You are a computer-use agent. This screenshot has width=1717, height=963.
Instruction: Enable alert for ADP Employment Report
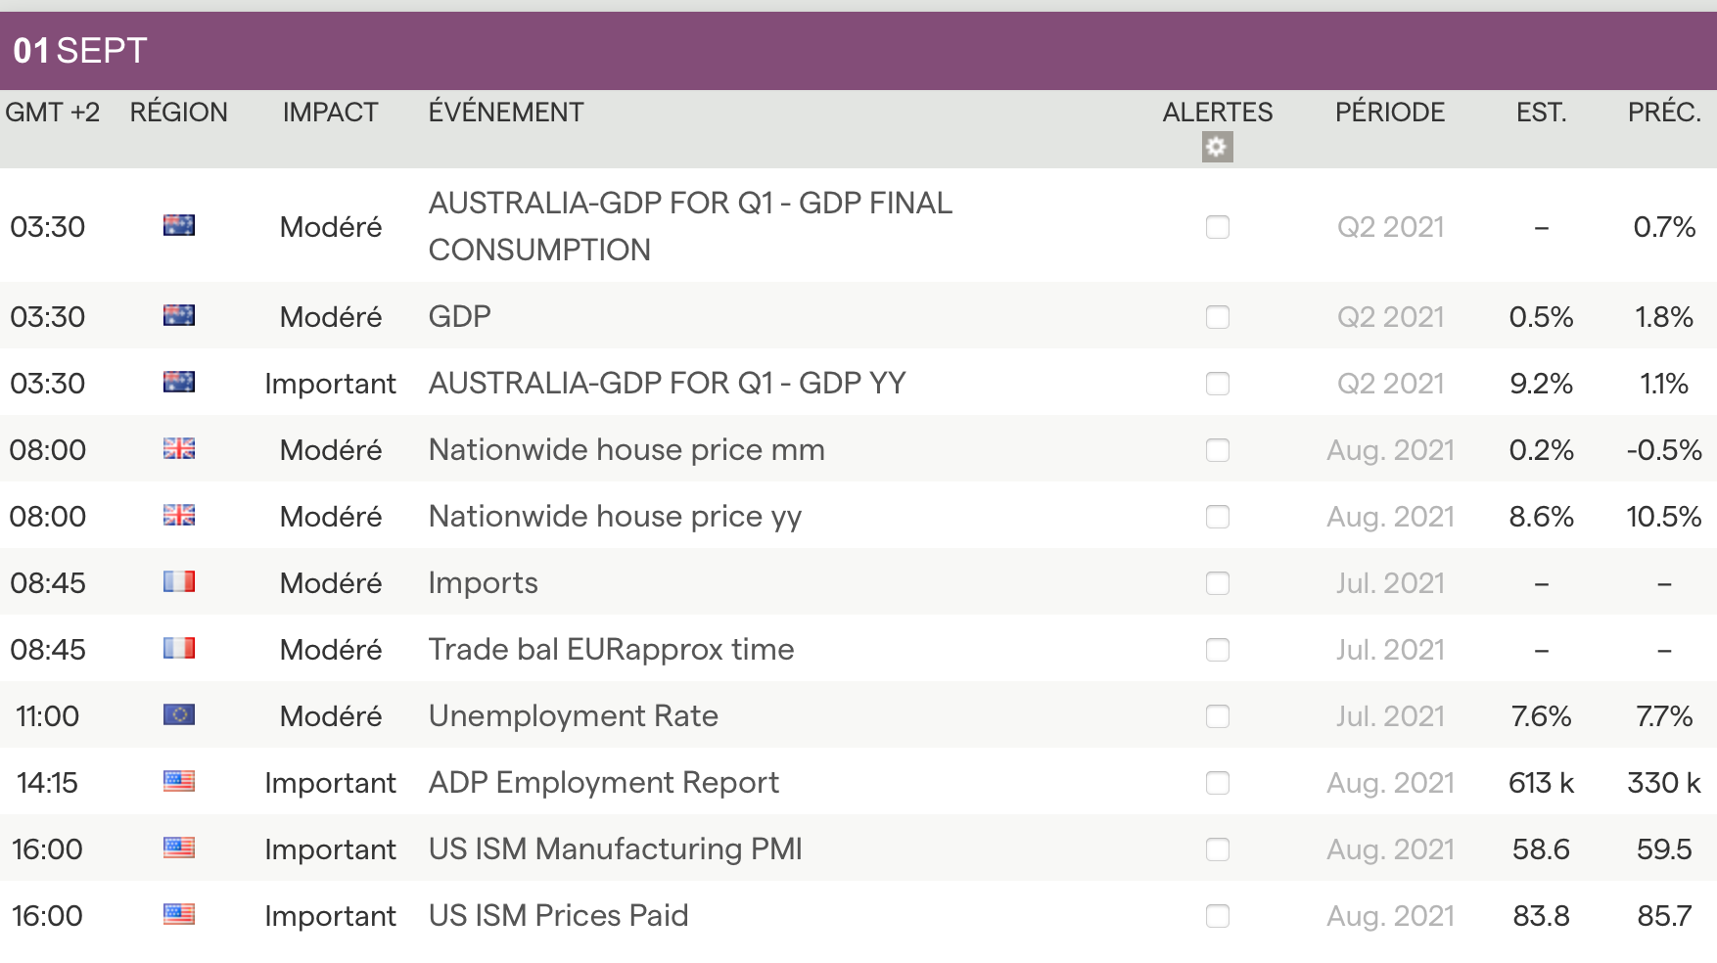pyautogui.click(x=1217, y=783)
